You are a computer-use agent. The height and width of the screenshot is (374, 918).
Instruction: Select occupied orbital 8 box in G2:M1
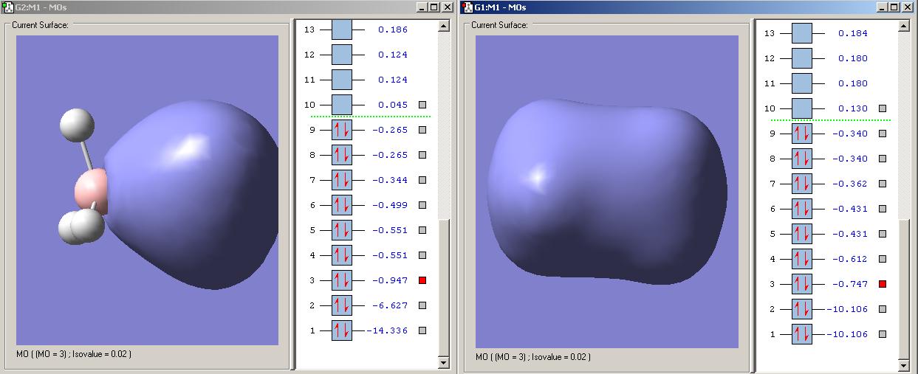(x=342, y=155)
